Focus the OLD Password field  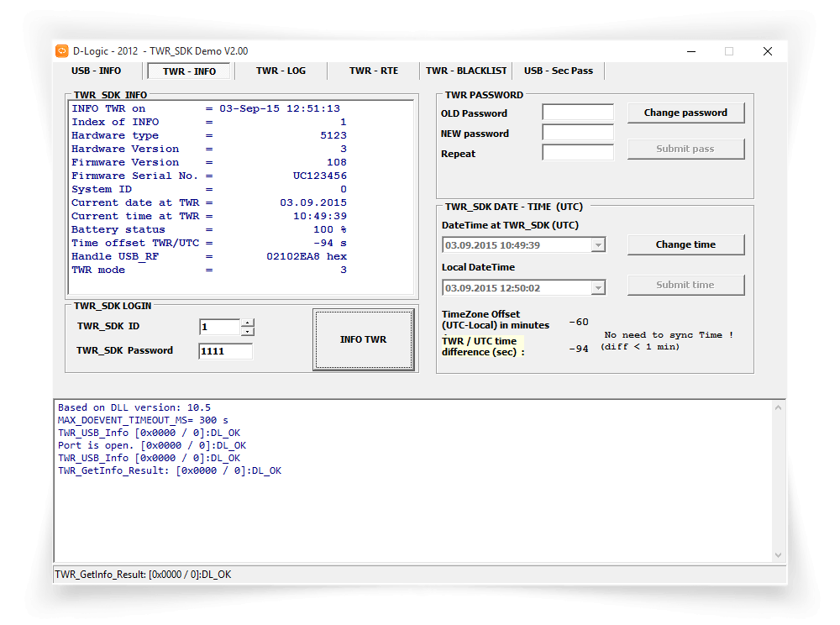click(x=578, y=113)
